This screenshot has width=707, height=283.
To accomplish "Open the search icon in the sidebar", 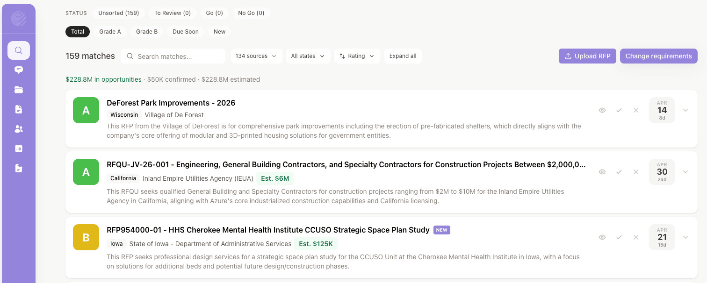I will (19, 50).
